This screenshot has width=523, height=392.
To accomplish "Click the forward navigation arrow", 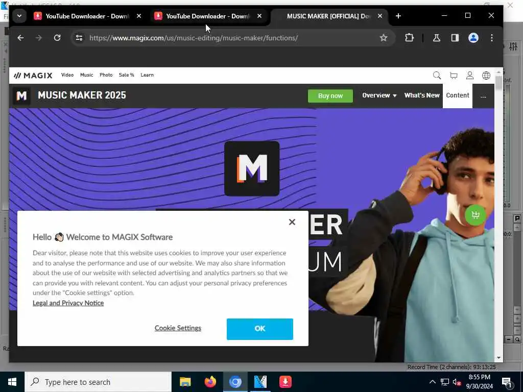I will 39,38.
